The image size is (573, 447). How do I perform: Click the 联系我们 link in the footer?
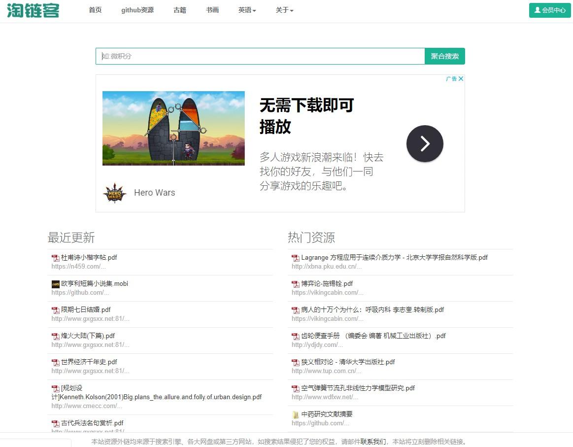[x=373, y=442]
